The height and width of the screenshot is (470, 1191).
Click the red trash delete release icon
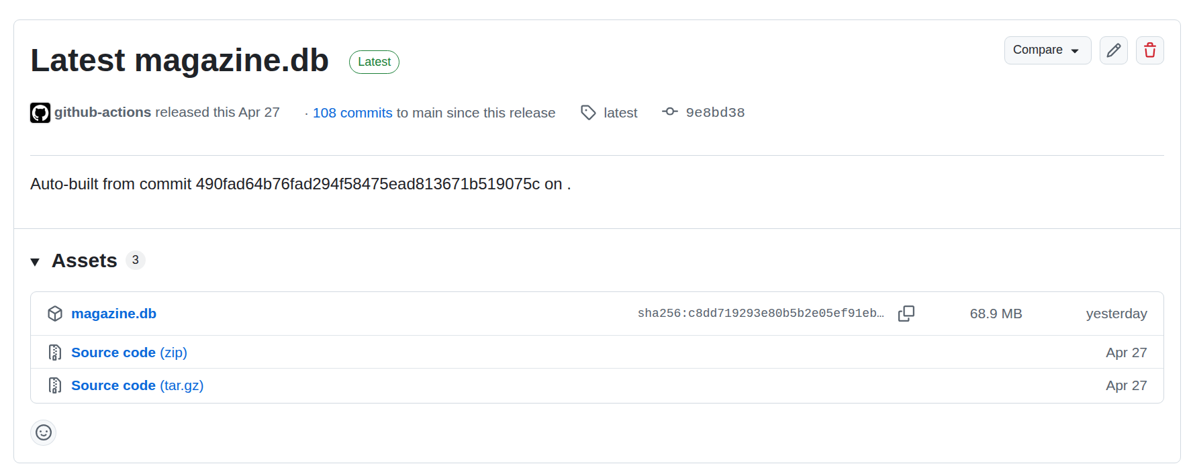[x=1149, y=50]
